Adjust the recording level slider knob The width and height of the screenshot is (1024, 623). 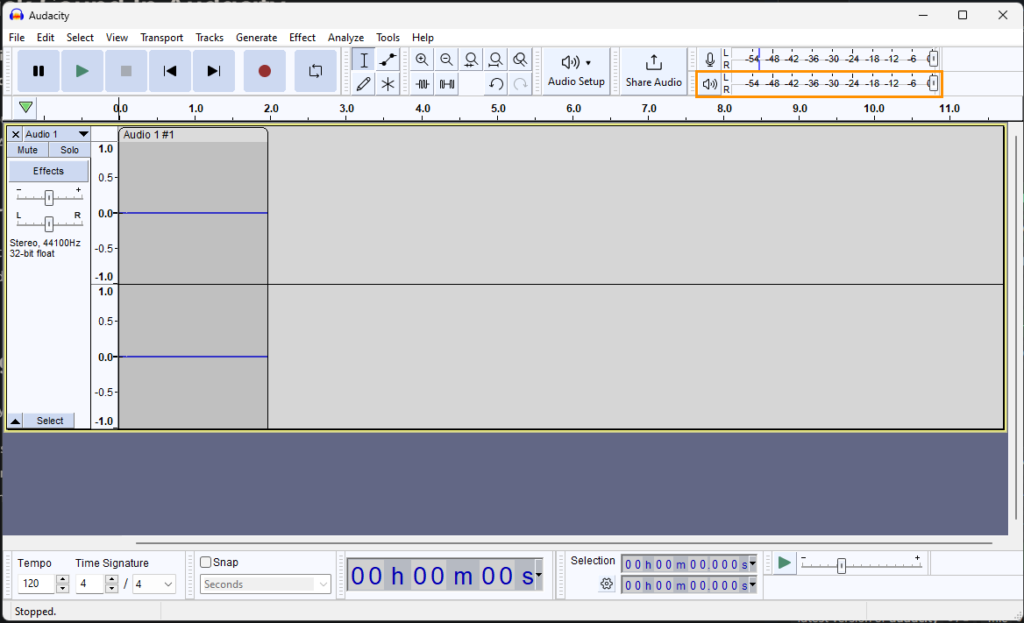coord(933,60)
